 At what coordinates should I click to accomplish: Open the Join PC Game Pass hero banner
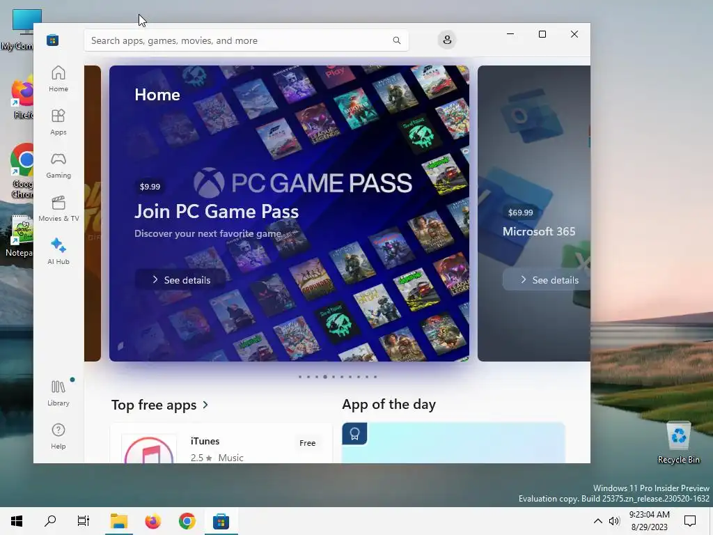point(289,213)
